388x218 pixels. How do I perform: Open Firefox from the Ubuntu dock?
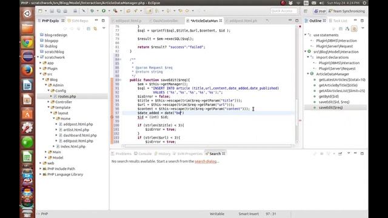(27, 70)
